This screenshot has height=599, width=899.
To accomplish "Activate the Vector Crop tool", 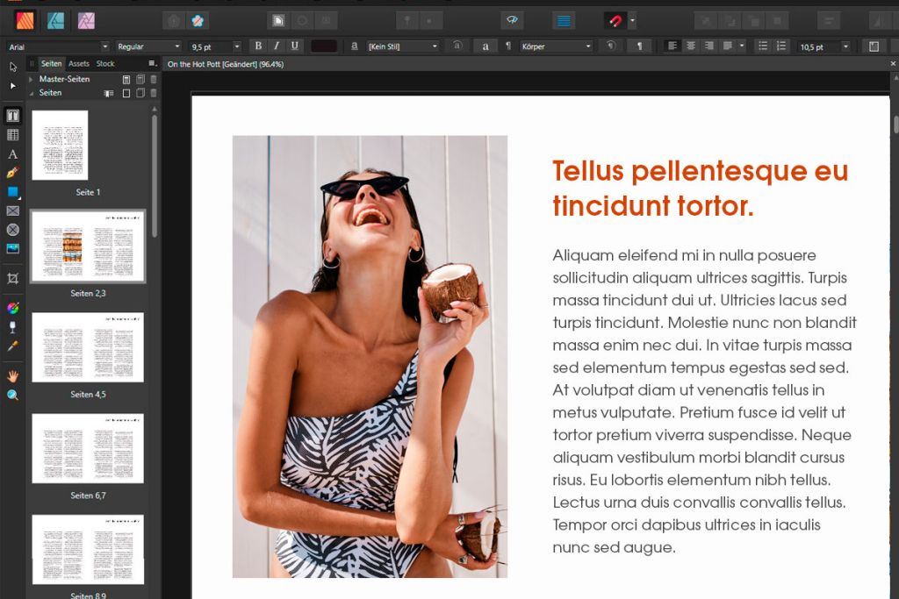I will pos(12,276).
